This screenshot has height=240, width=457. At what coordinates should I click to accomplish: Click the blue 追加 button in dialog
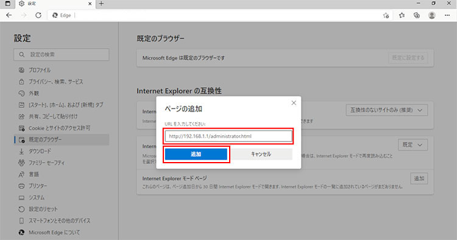coord(196,154)
